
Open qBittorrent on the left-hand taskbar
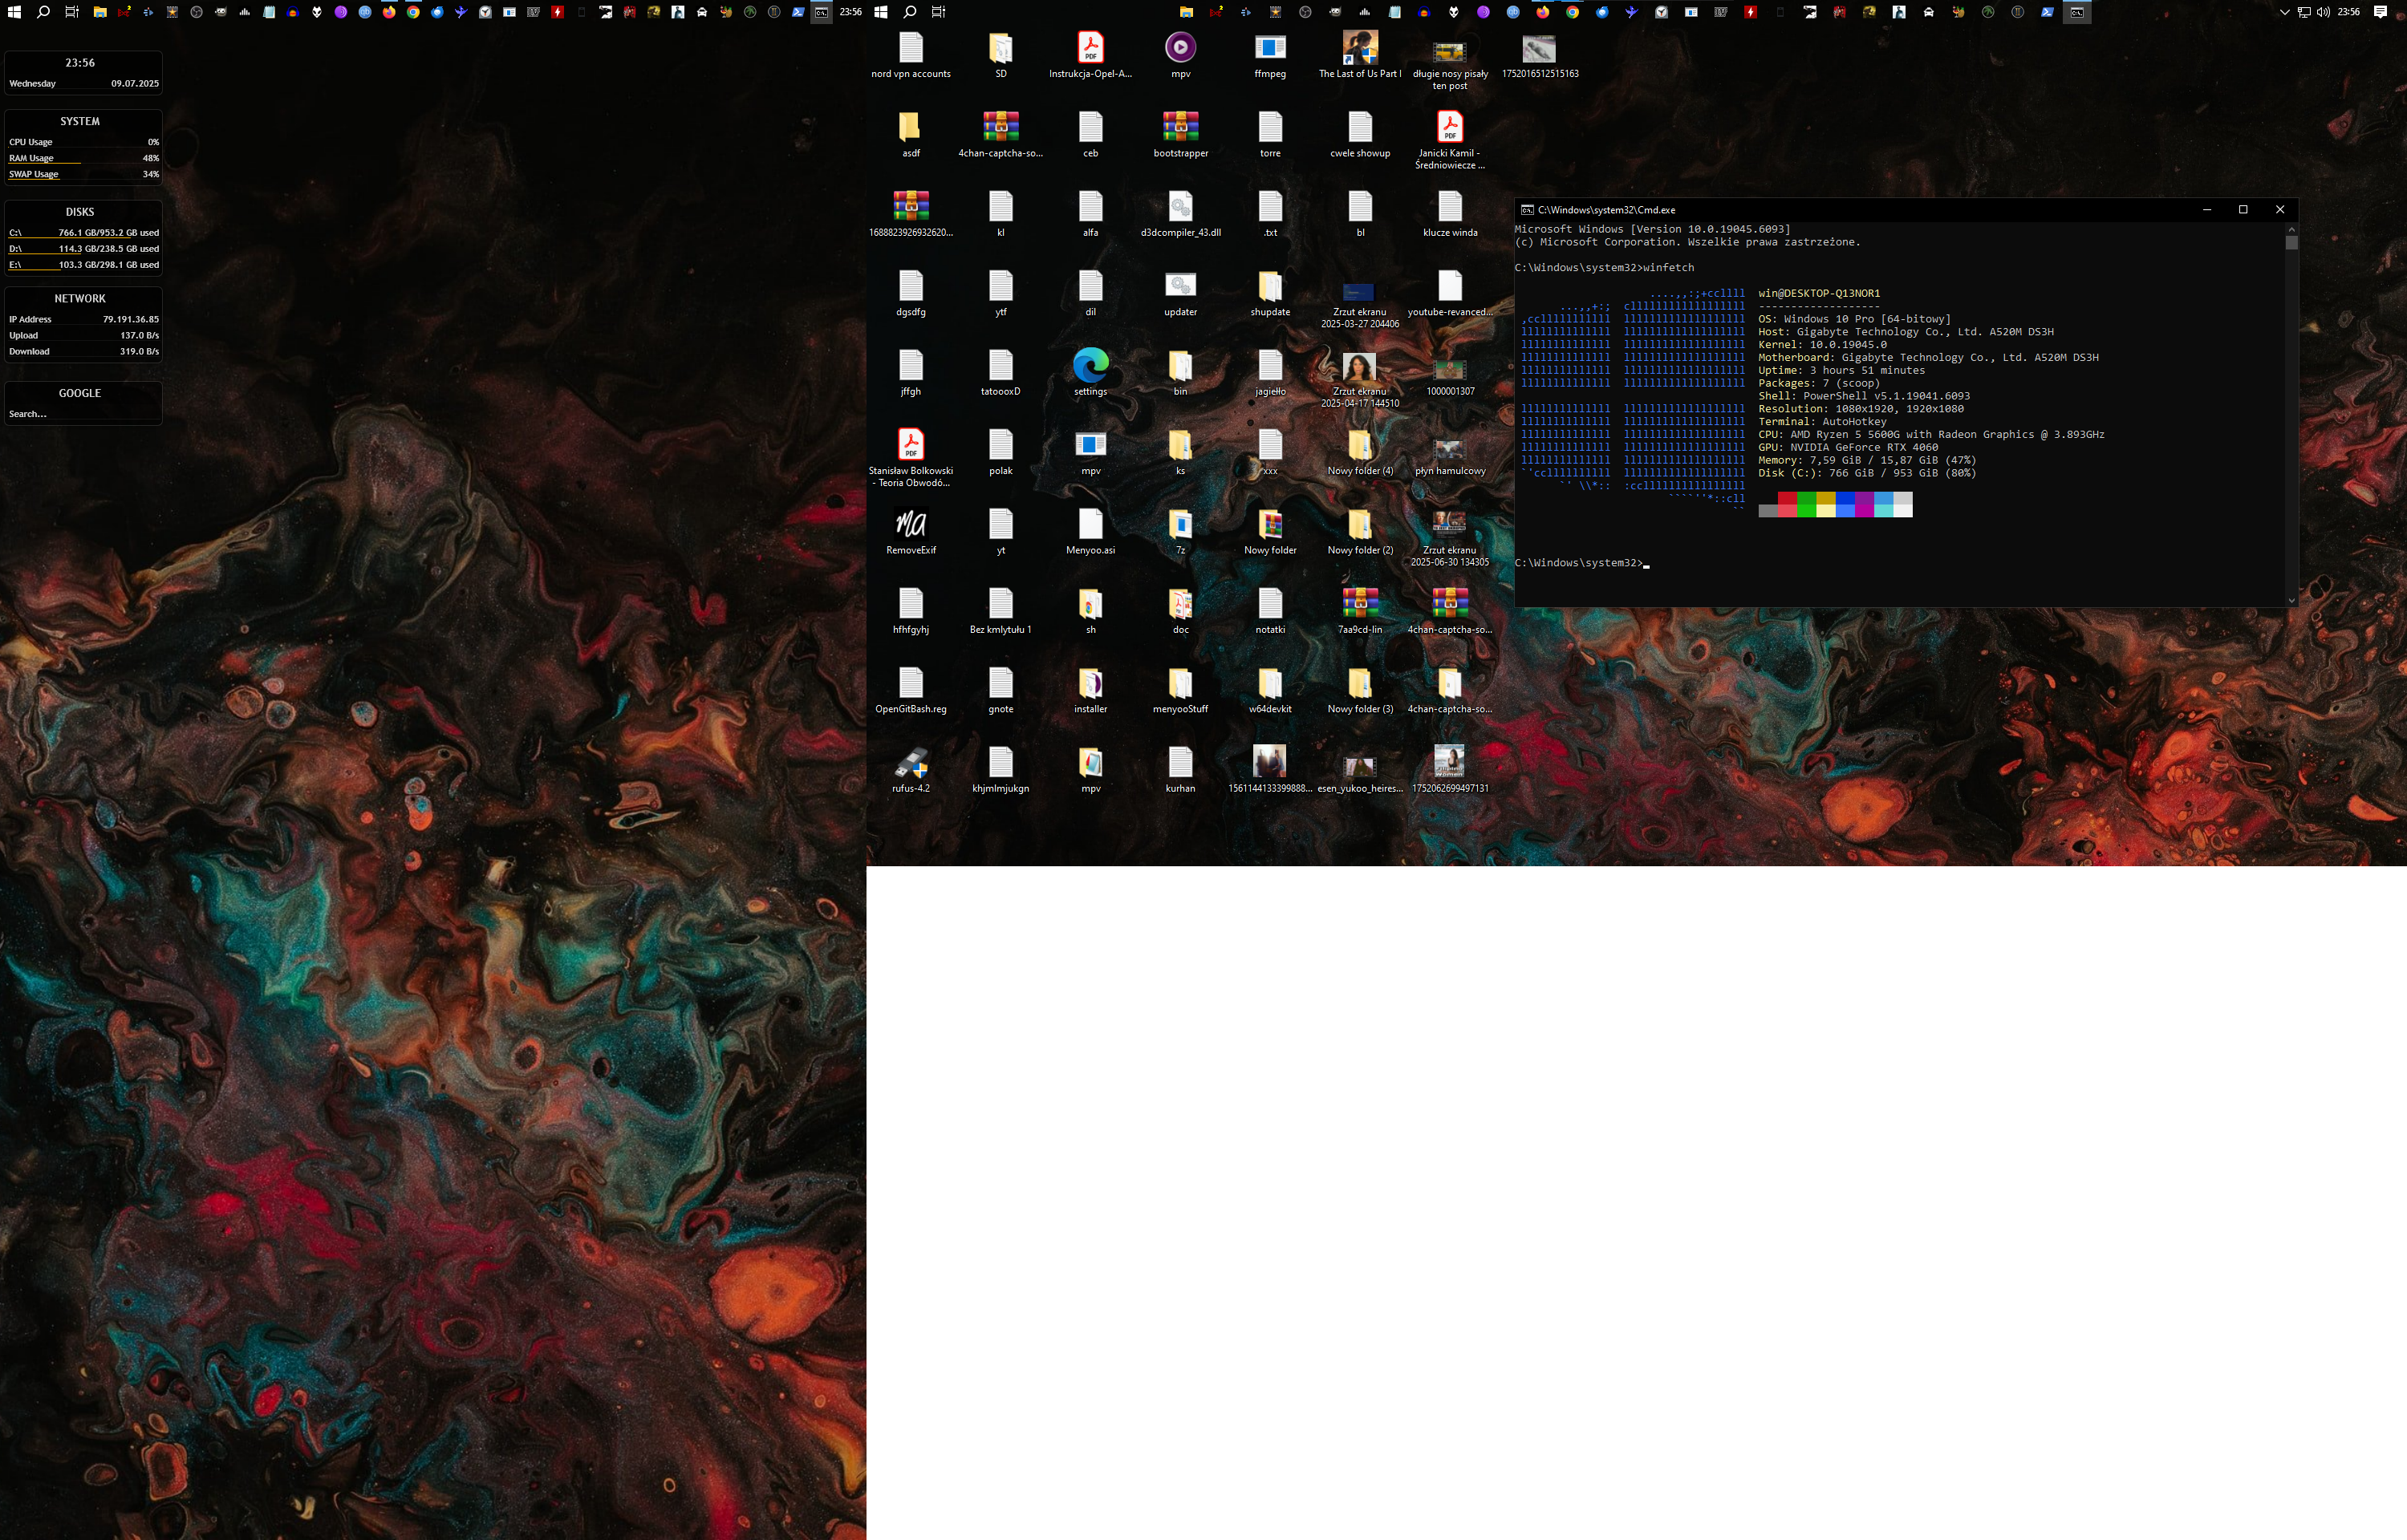[365, 12]
